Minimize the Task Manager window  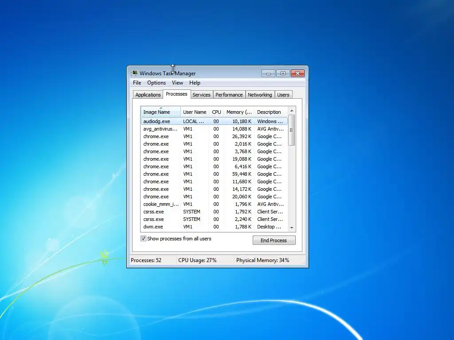click(x=268, y=73)
